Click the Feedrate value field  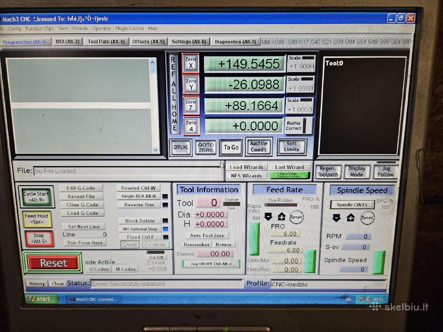pos(285,250)
